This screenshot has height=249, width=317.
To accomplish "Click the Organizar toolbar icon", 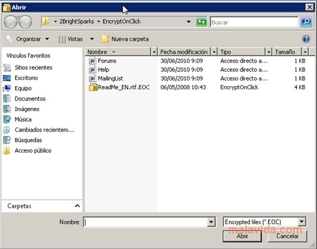I will click(10, 39).
